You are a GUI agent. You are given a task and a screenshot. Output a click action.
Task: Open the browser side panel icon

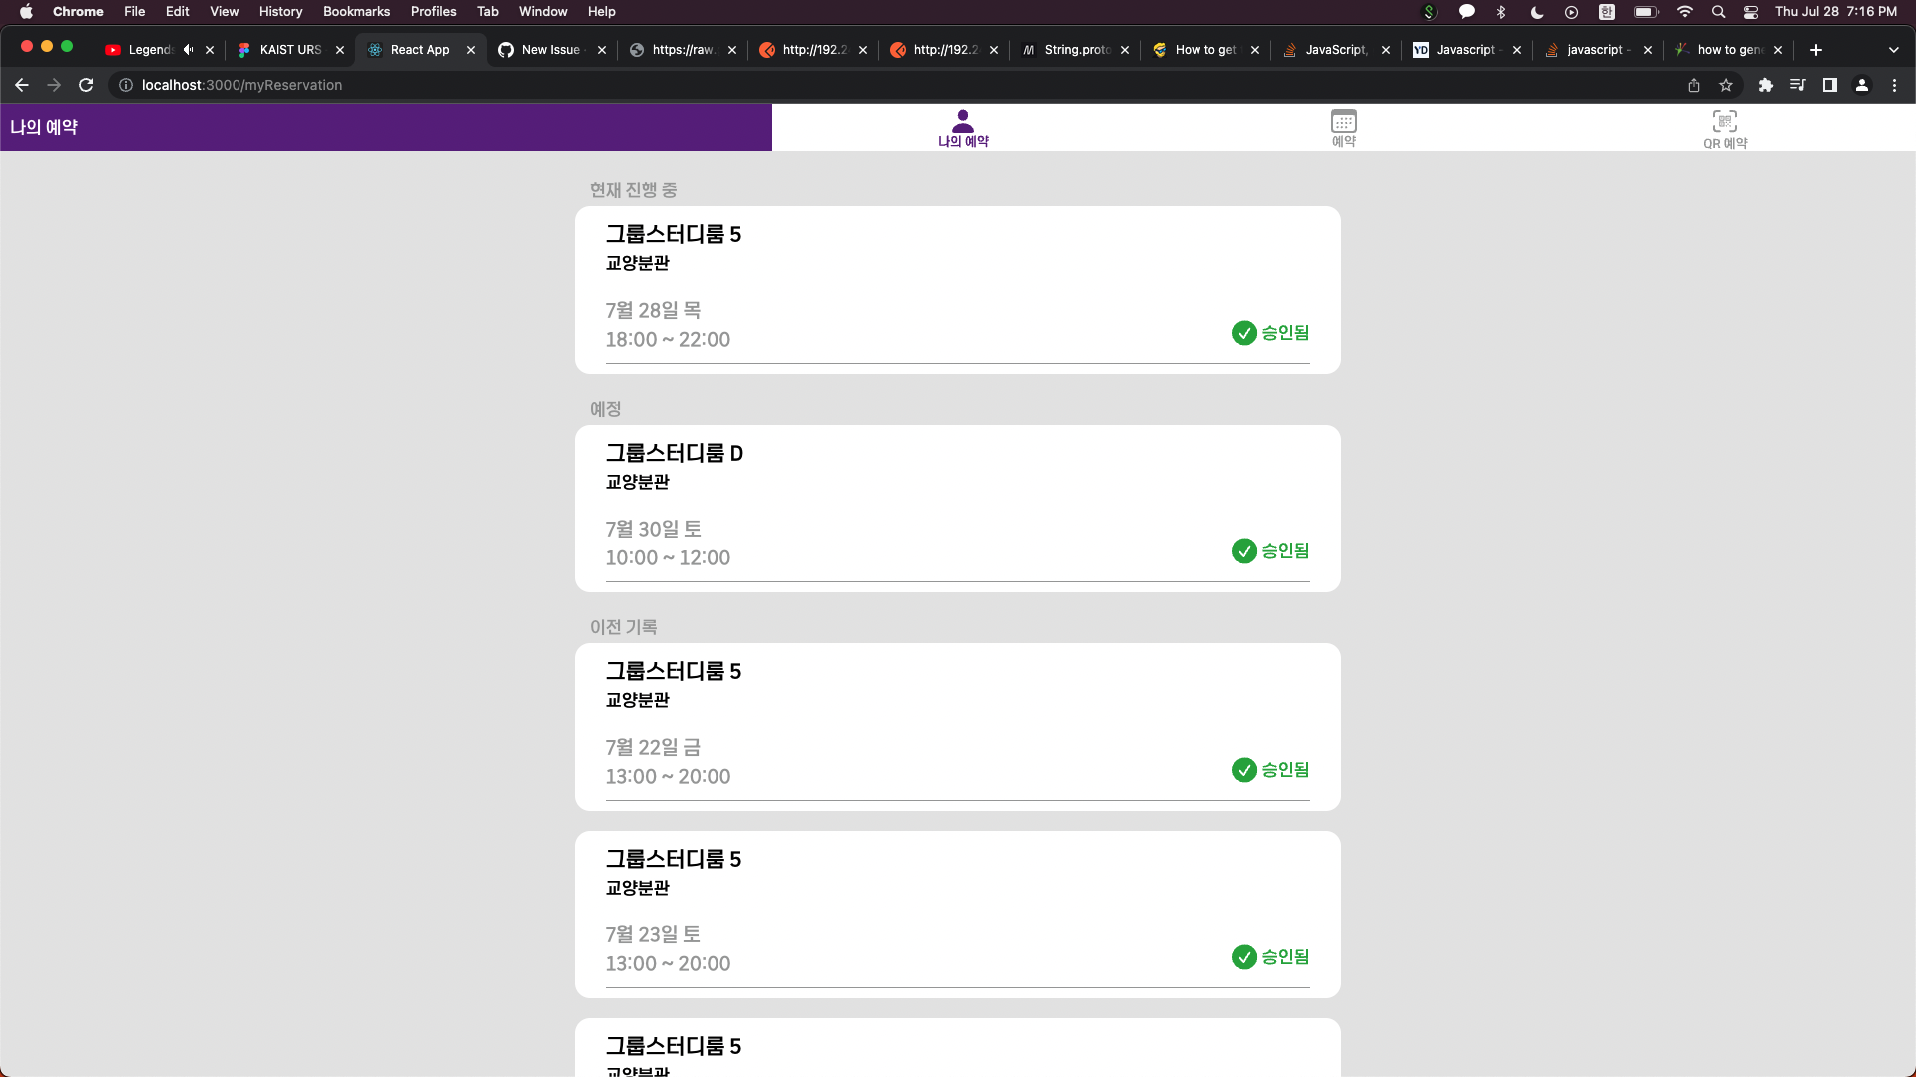(x=1830, y=85)
